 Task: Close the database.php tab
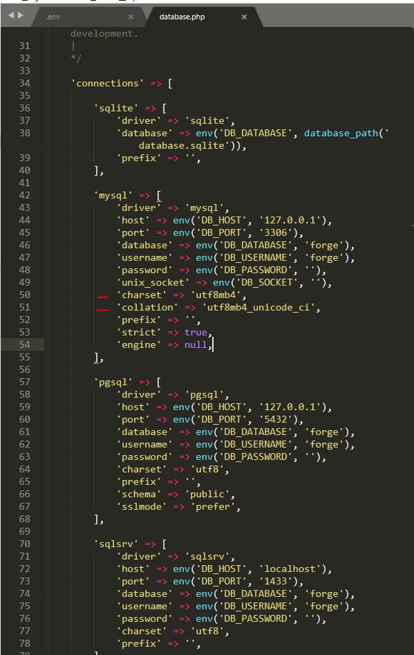click(x=244, y=17)
